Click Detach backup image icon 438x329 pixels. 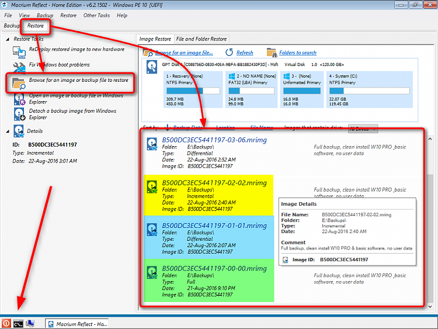tap(19, 114)
